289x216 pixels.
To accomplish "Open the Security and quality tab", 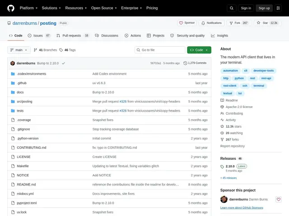I will point(187,36).
